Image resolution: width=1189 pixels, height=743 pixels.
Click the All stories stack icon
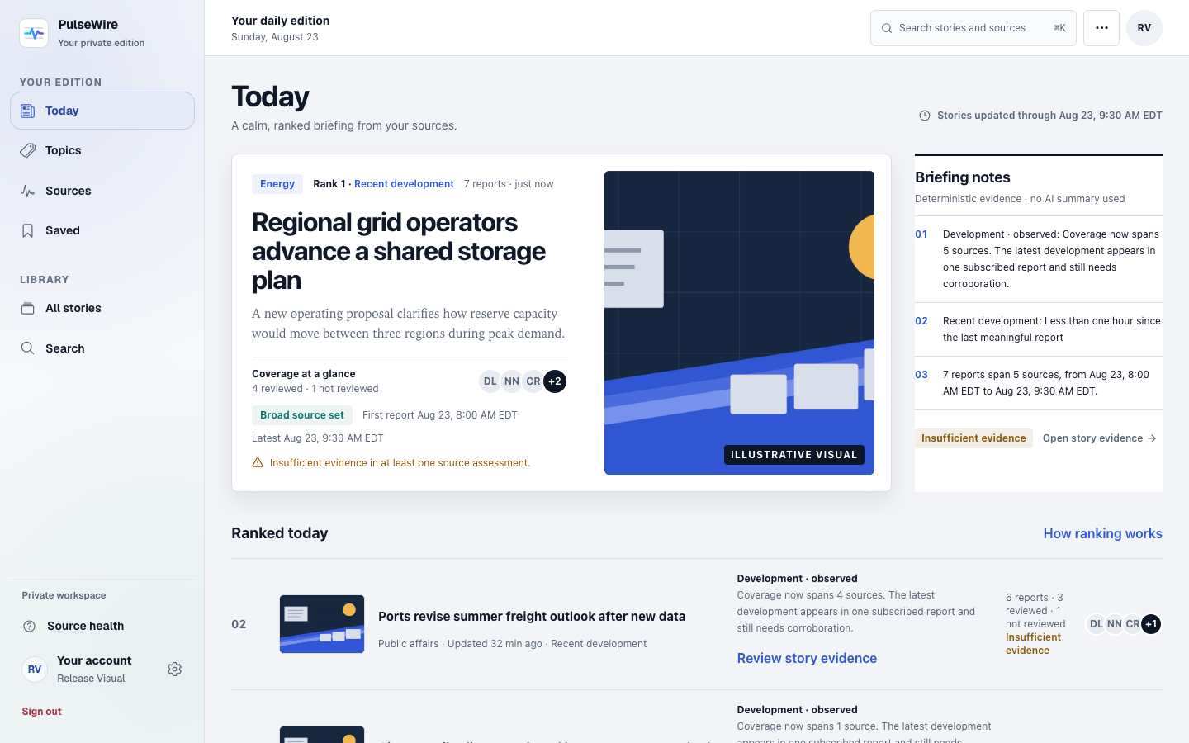tap(28, 308)
